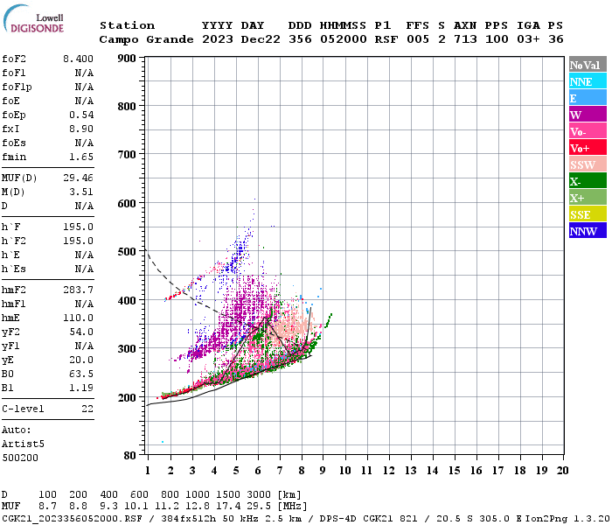Screen dimensions: 612x525
Task: Click the distance 3000 in D row
Action: (259, 495)
